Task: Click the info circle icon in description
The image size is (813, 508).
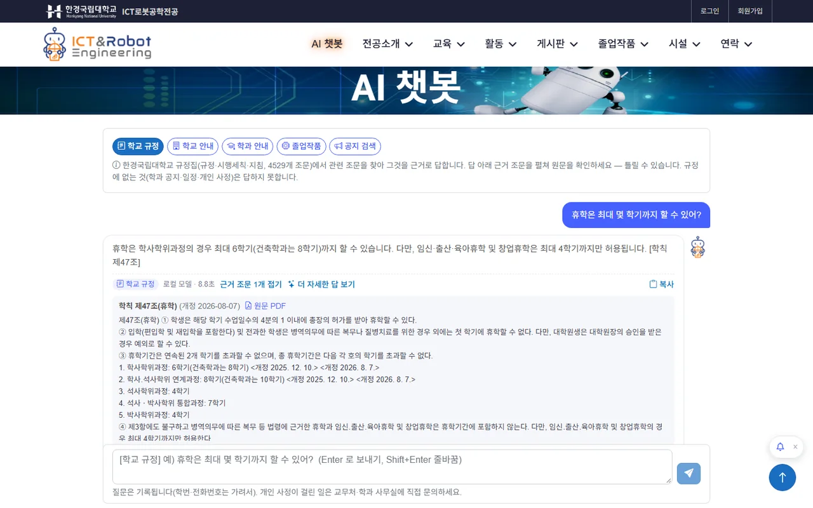Action: [x=116, y=165]
